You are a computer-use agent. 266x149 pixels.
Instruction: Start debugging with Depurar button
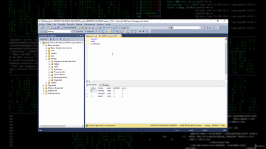click(x=89, y=31)
